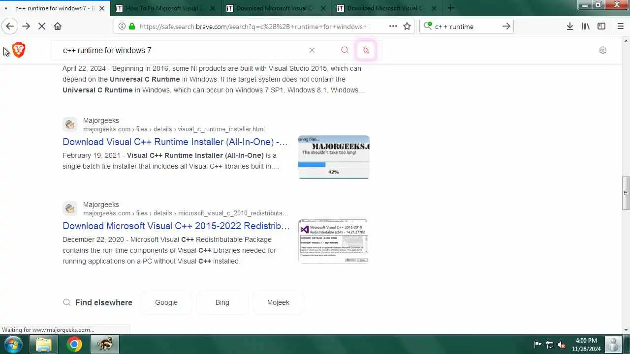Click the Brave lion logo
630x354 pixels.
pos(19,50)
